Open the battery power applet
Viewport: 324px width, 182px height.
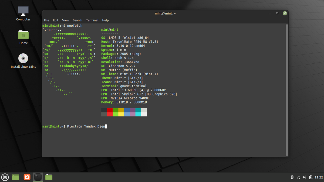[311, 177]
